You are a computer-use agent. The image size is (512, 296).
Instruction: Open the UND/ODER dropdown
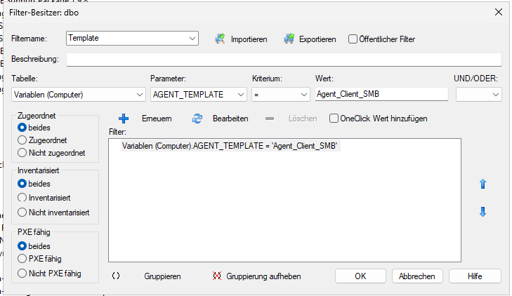(495, 94)
